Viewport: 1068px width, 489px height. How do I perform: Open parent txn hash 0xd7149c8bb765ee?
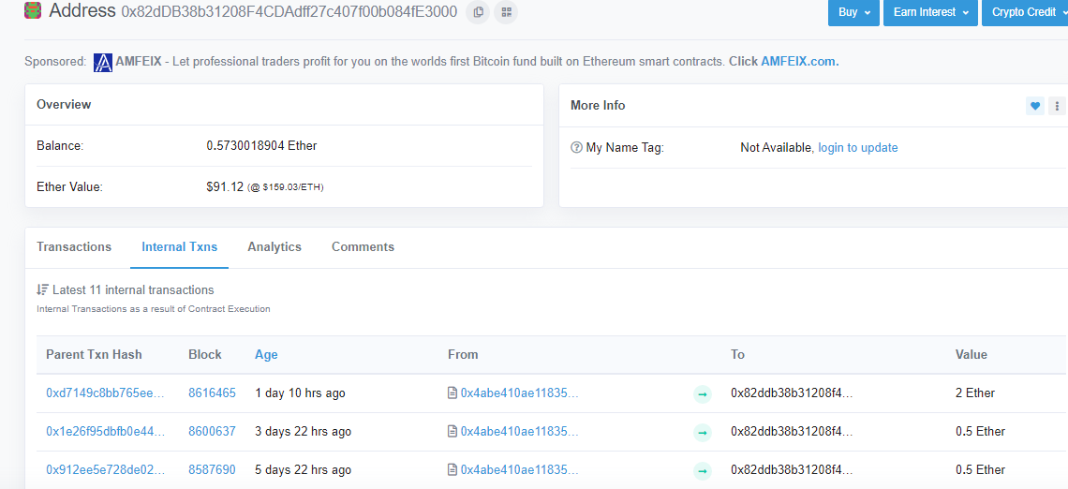pyautogui.click(x=106, y=393)
